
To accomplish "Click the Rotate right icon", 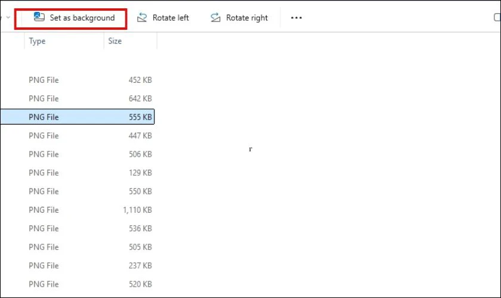I will coord(215,18).
